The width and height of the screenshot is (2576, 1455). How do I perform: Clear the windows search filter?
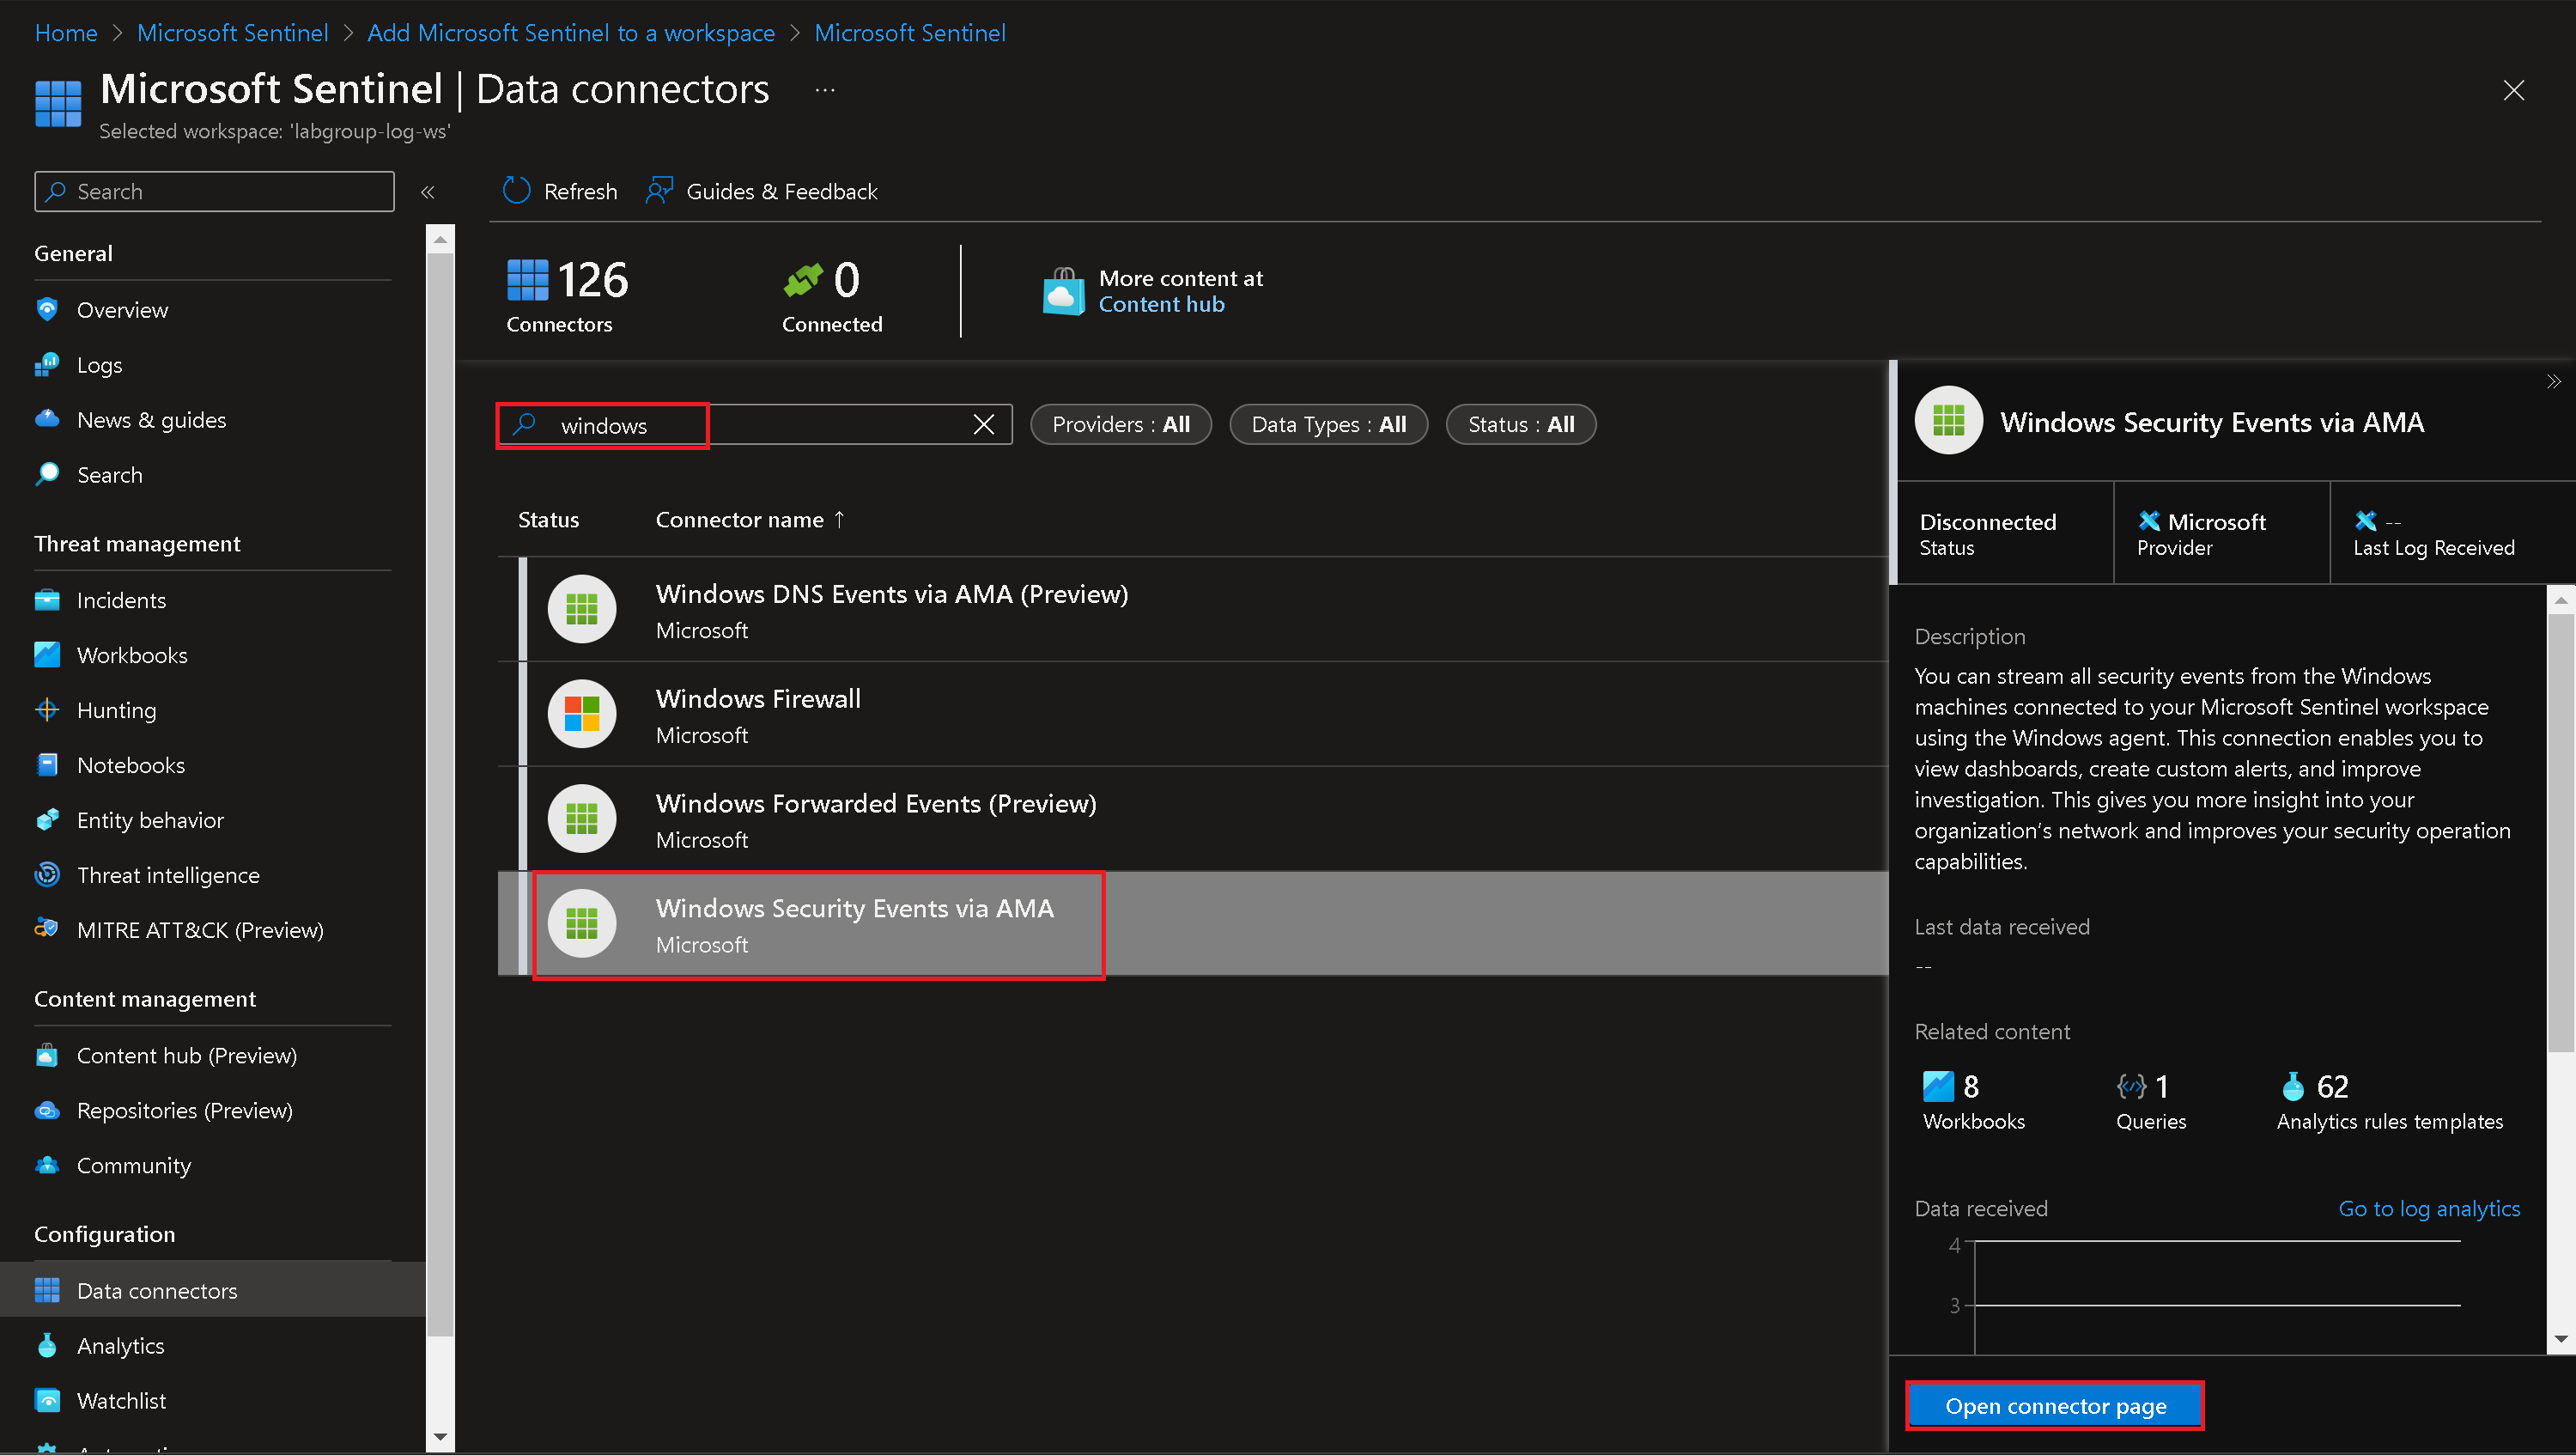tap(984, 425)
